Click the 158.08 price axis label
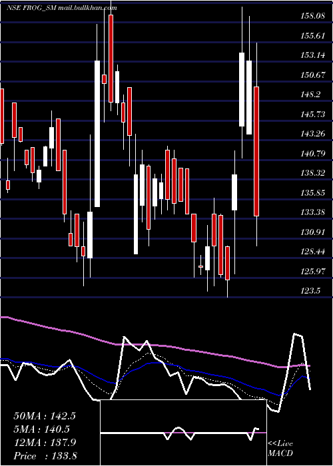Viewport: 333px width, 466px height. click(312, 16)
